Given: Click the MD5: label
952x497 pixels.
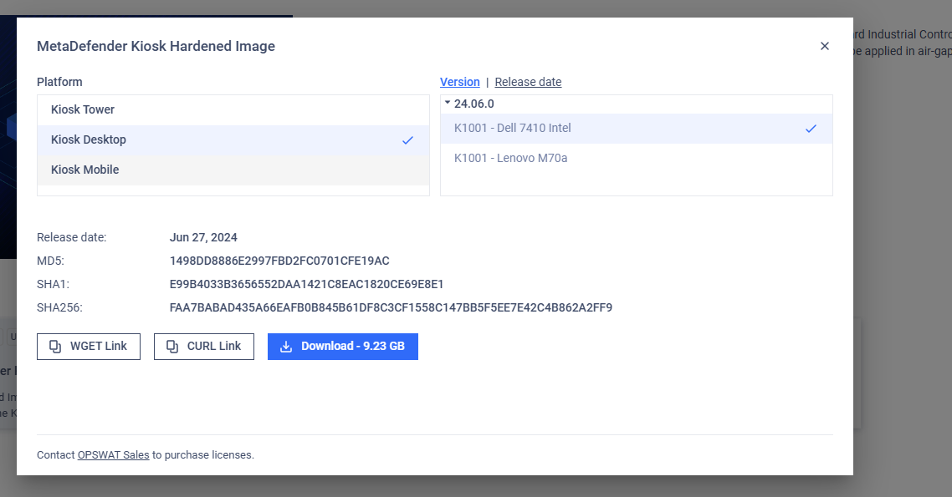Looking at the screenshot, I should [50, 261].
